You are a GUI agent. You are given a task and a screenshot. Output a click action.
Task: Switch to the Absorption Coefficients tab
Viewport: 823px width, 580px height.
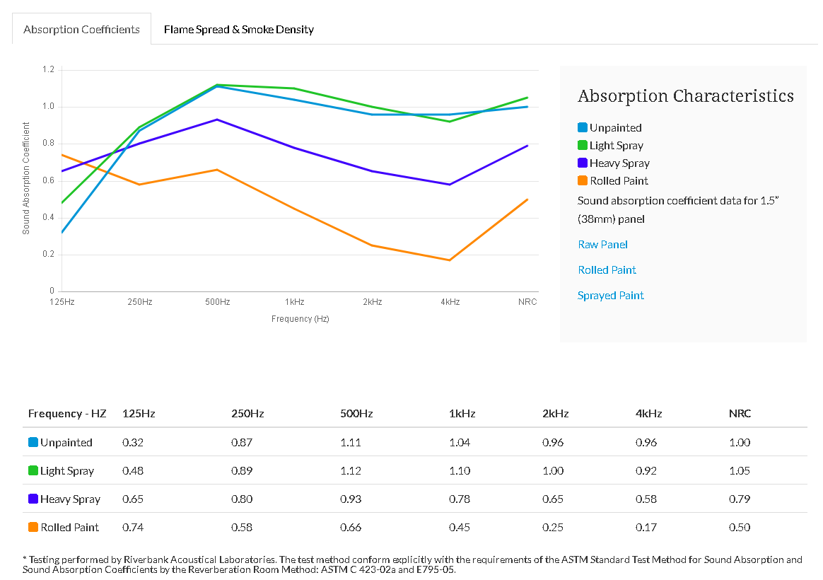pyautogui.click(x=81, y=30)
